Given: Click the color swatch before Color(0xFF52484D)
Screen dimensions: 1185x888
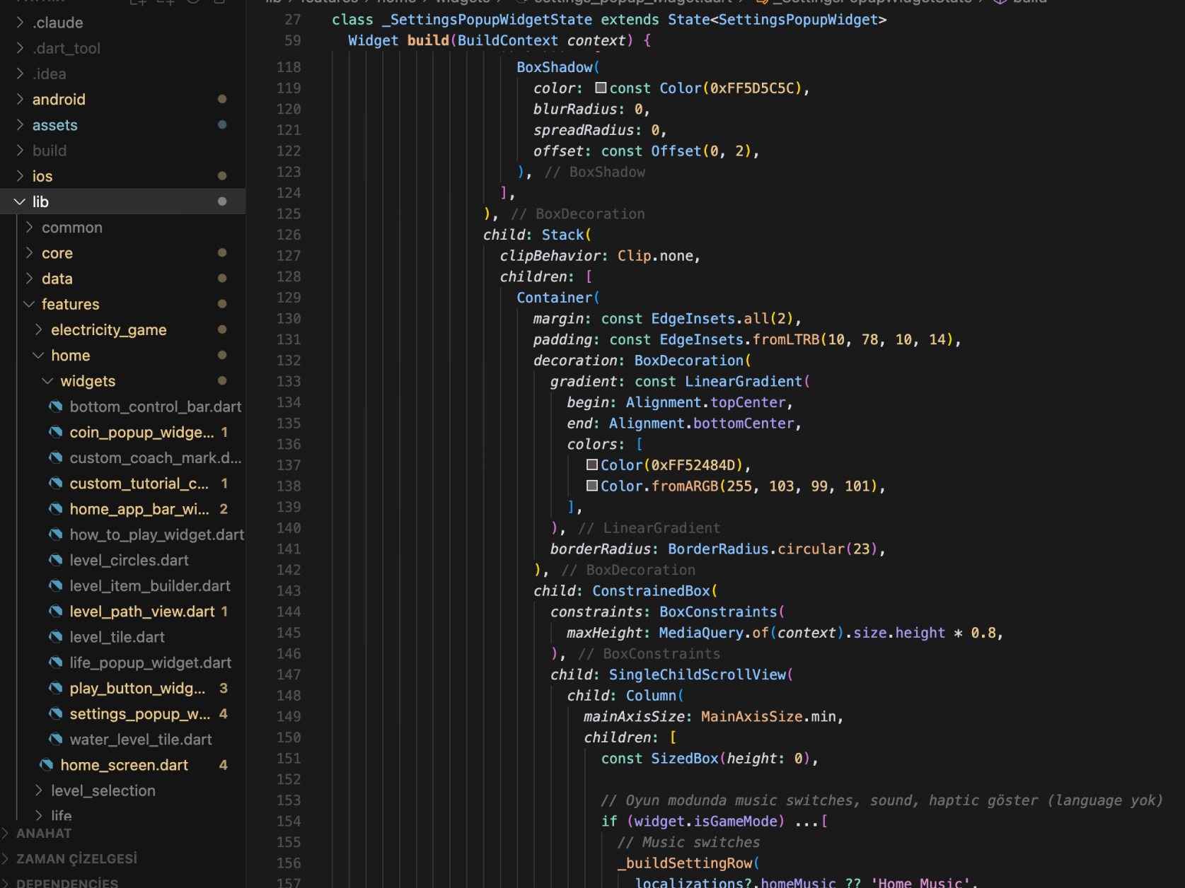Looking at the screenshot, I should coord(592,465).
